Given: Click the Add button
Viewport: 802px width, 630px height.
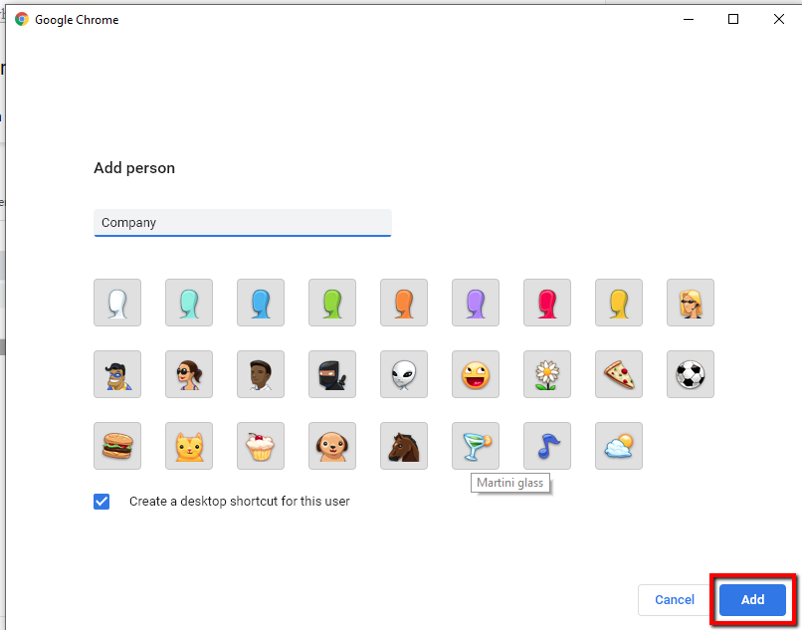Looking at the screenshot, I should (752, 600).
